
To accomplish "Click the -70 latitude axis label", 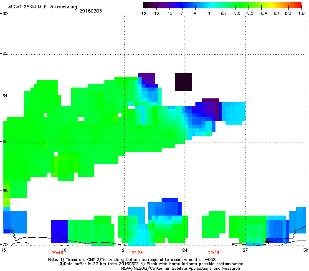I will (x=4, y=245).
